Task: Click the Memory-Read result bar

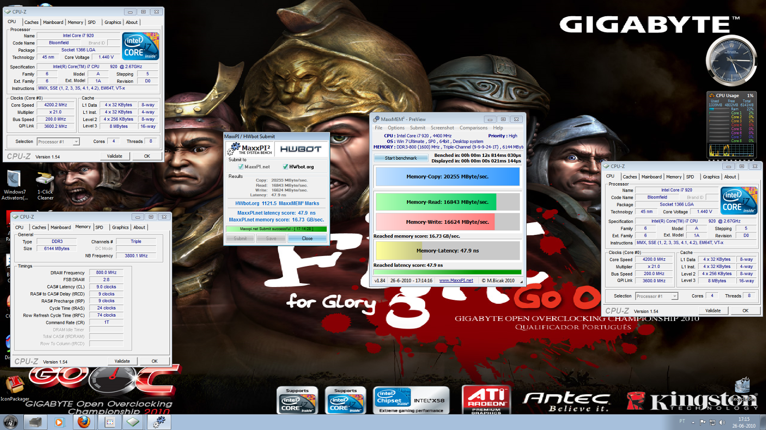Action: [x=447, y=202]
